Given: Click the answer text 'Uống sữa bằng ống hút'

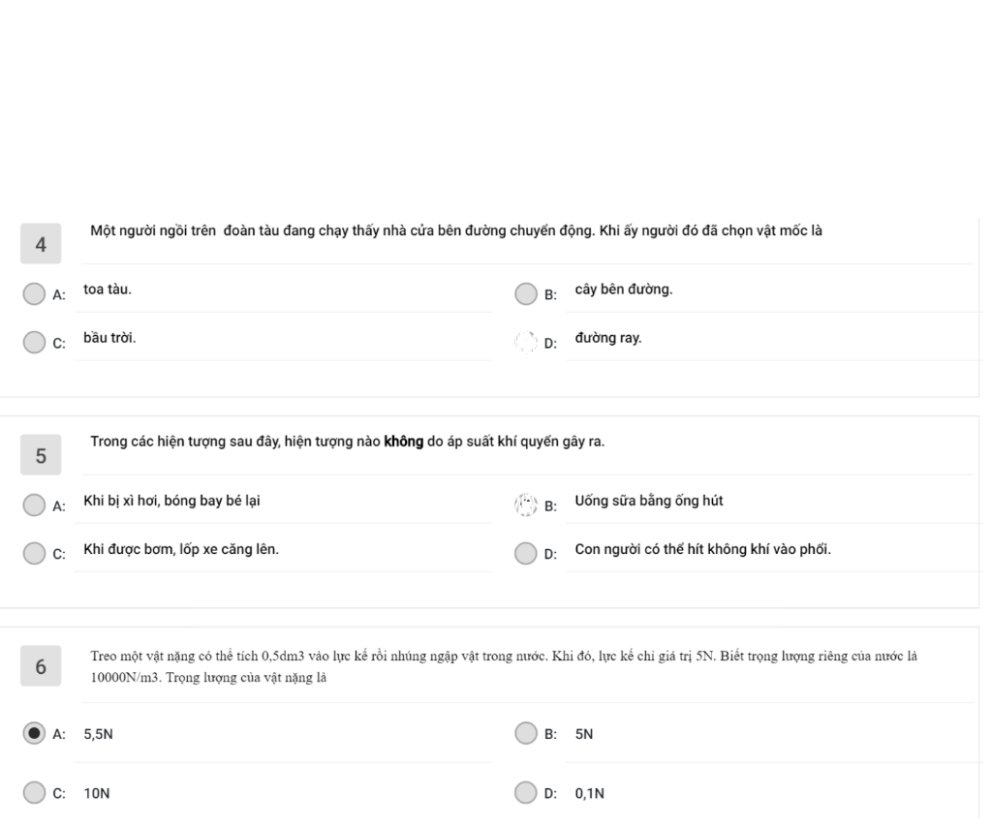Looking at the screenshot, I should click(648, 501).
